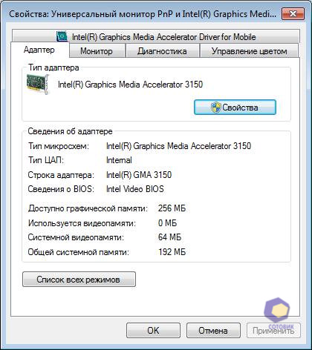Screen dimensions: 312x350
Task: Click the 64 МБ system video memory value
Action: (x=169, y=237)
